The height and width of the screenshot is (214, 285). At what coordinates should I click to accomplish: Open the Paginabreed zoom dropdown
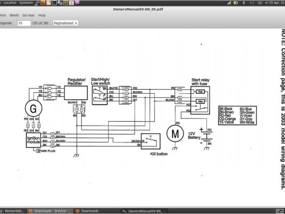[65, 23]
